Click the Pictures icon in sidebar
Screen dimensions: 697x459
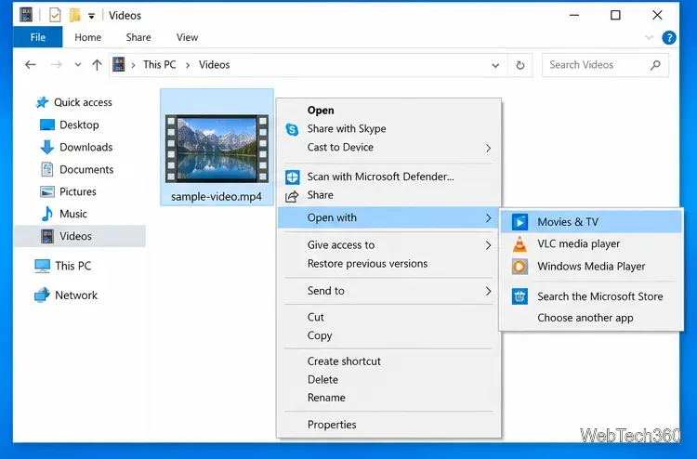[x=47, y=191]
